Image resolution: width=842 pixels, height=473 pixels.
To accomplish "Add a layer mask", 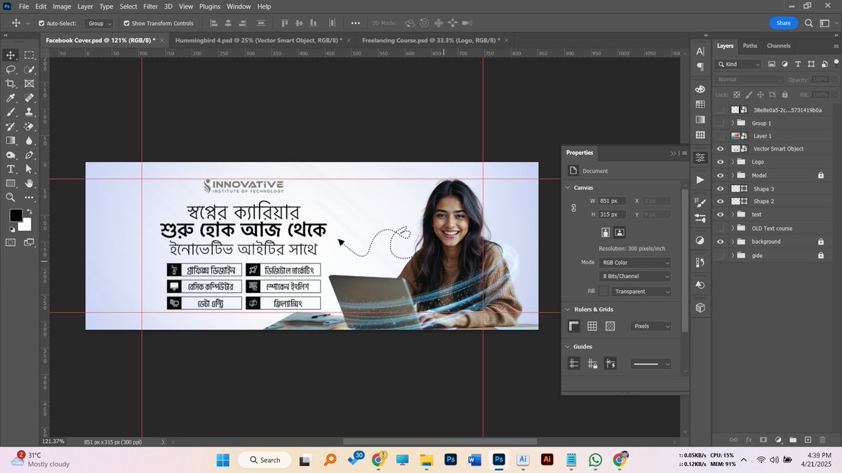I will point(763,439).
